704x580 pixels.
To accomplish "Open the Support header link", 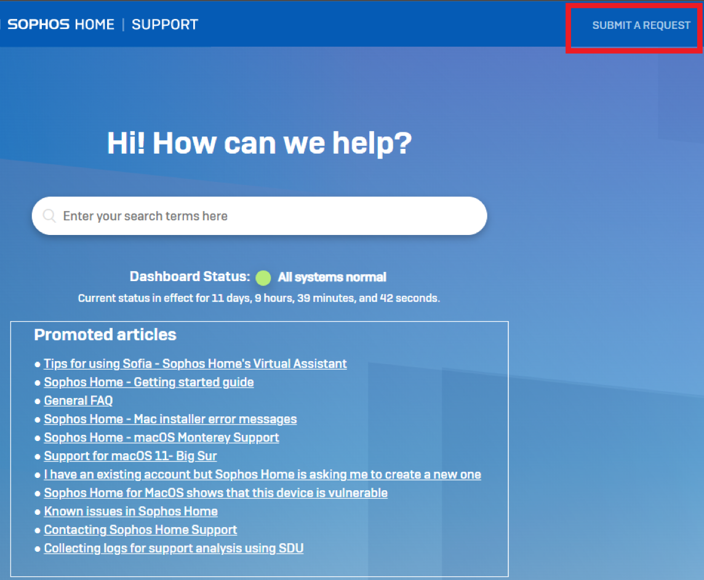I will [165, 25].
